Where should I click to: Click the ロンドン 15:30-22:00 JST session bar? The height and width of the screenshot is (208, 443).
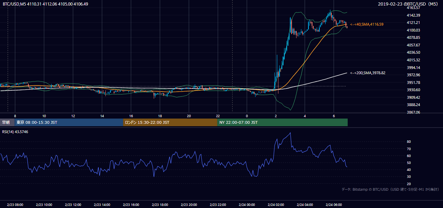(x=170, y=122)
